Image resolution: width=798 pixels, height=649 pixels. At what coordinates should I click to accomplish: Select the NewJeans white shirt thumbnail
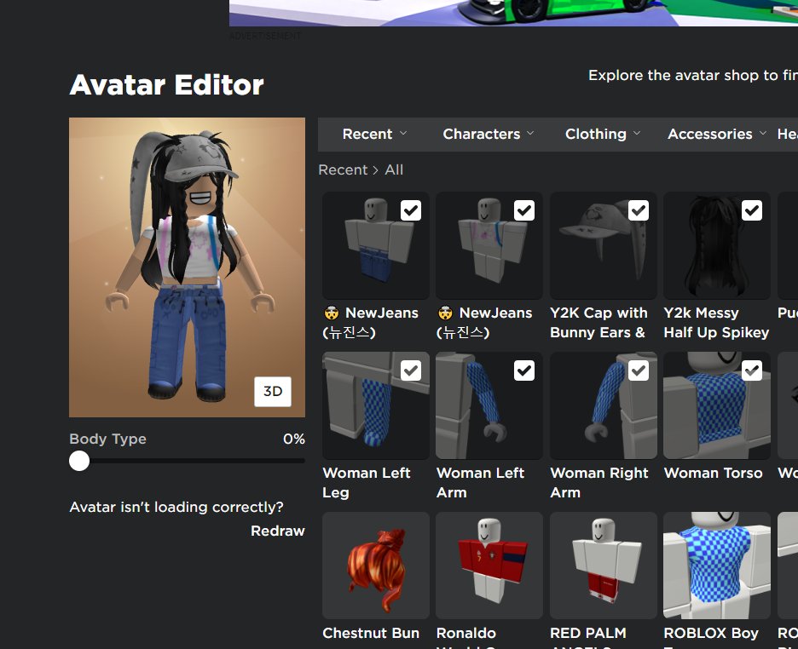point(489,245)
